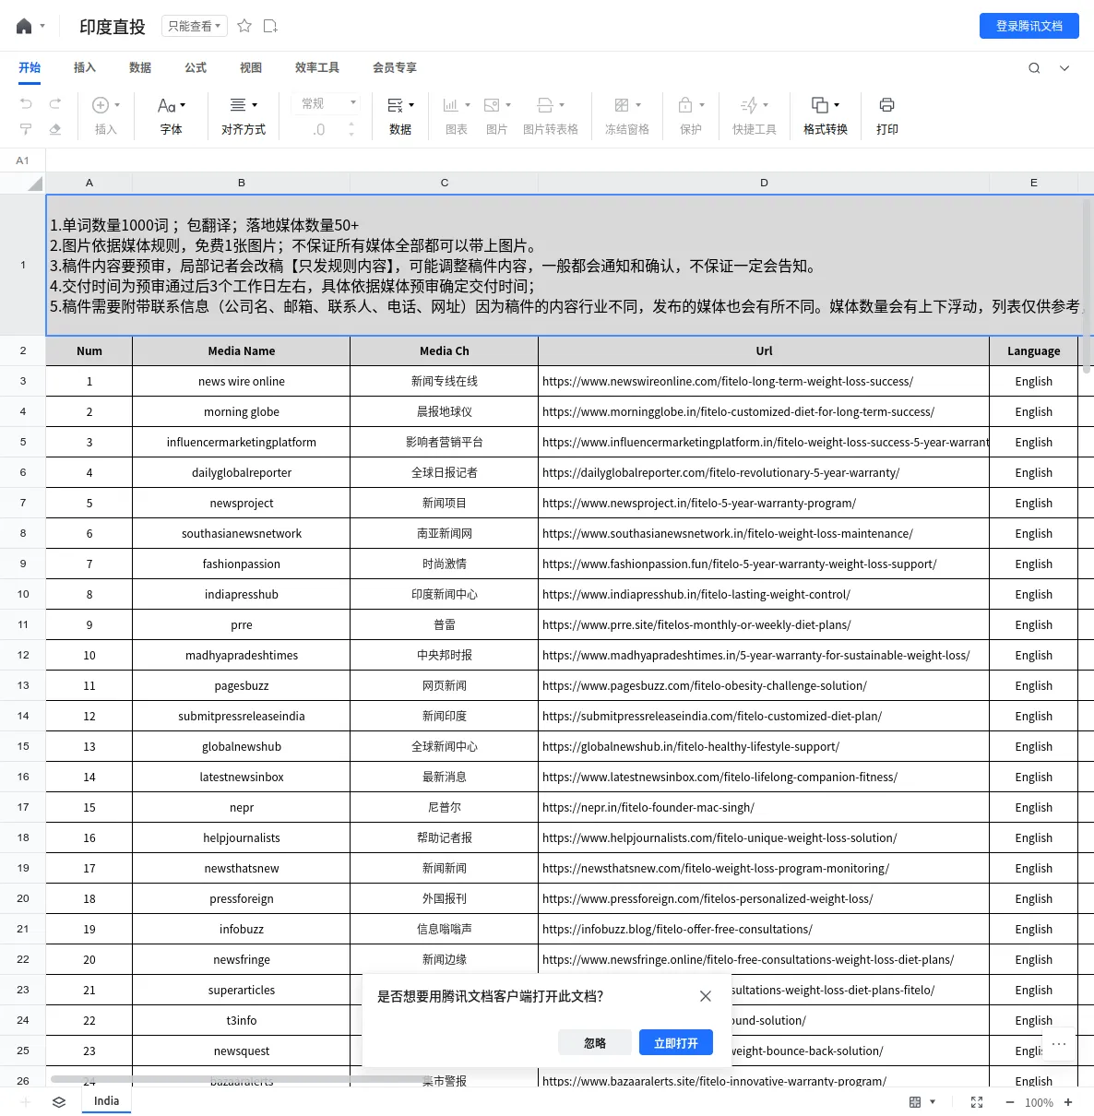
Task: Expand the 图表 dropdown arrow
Action: [x=468, y=105]
